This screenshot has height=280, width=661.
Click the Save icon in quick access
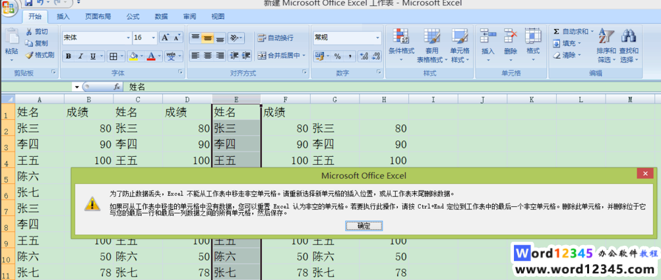[28, 3]
